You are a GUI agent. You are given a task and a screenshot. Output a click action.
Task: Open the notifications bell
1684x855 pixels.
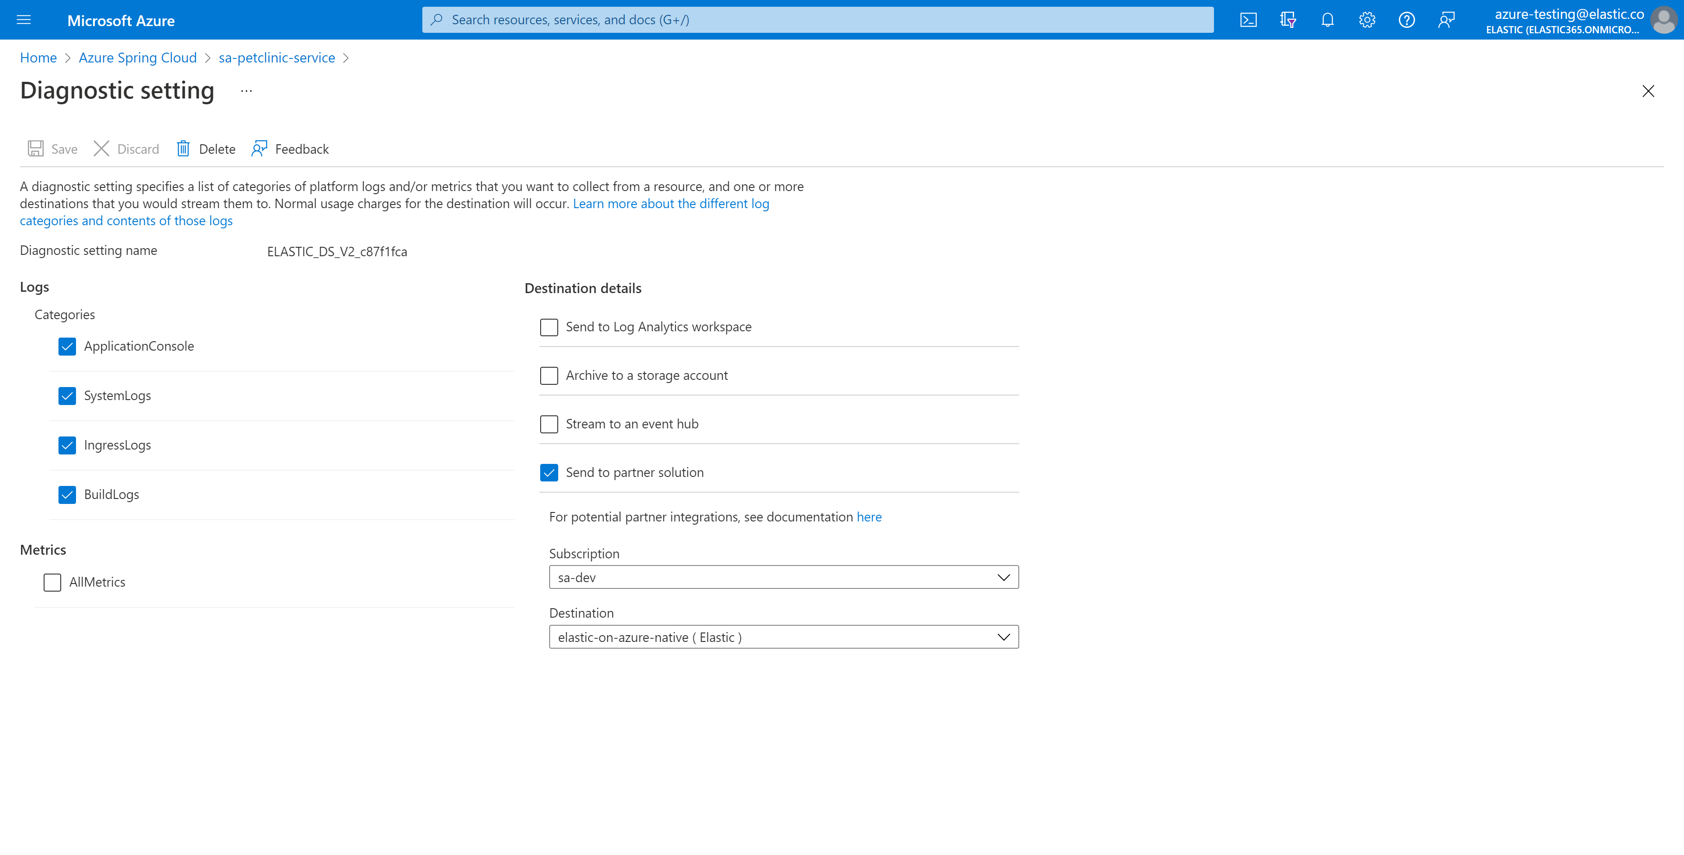(x=1327, y=20)
